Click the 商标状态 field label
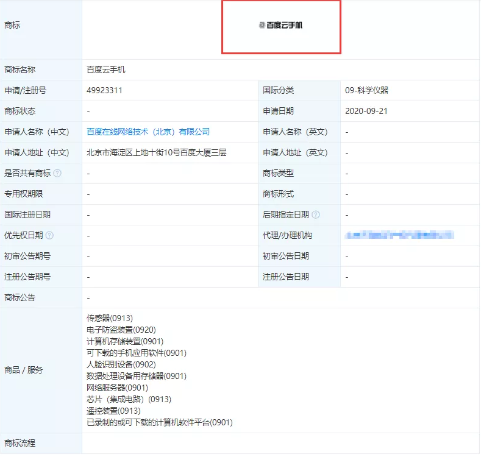Screen dimensions: 481x457 coord(20,111)
